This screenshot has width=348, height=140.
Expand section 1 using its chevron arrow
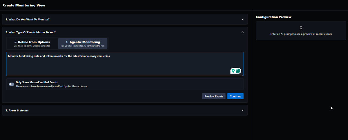[x=242, y=19]
